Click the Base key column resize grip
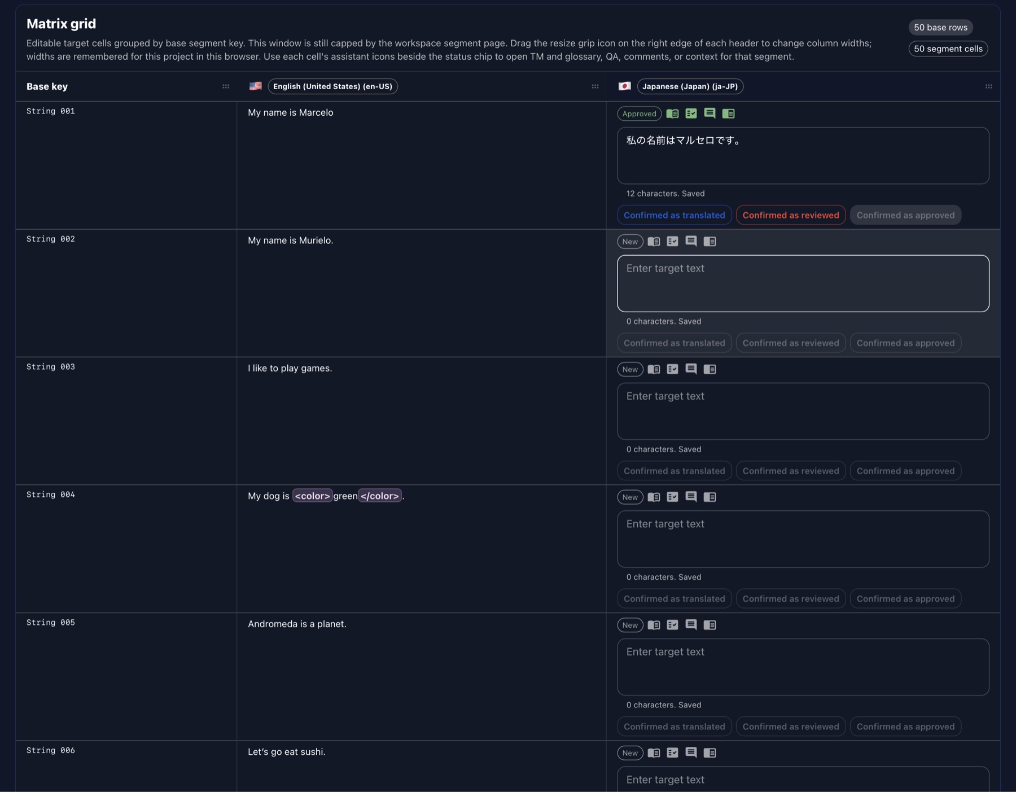Viewport: 1016px width, 792px height. (x=226, y=86)
